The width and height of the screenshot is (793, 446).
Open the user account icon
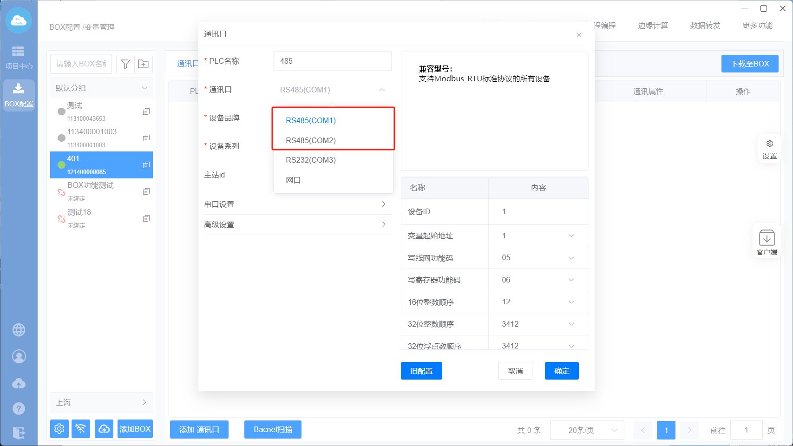[x=19, y=356]
